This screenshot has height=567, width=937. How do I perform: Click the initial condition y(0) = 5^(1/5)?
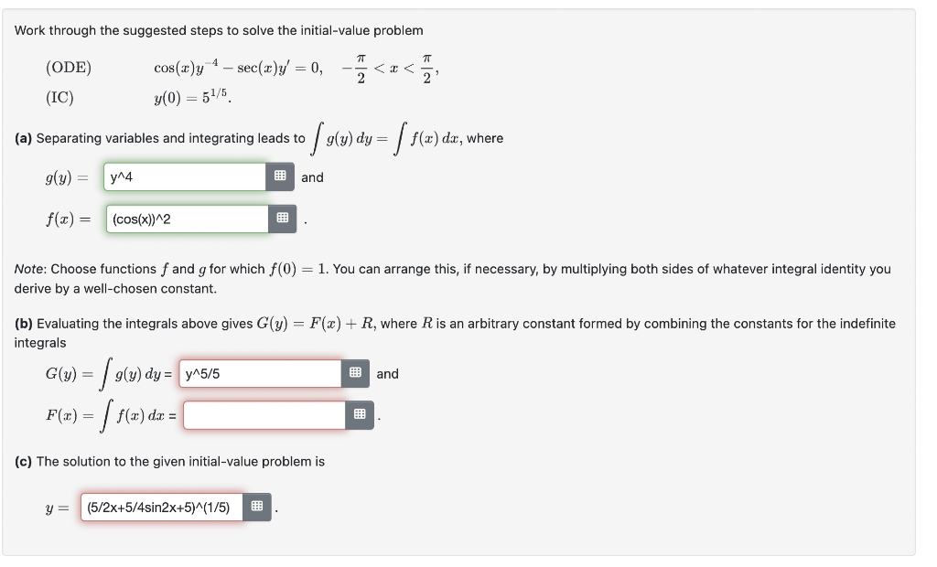(x=189, y=94)
